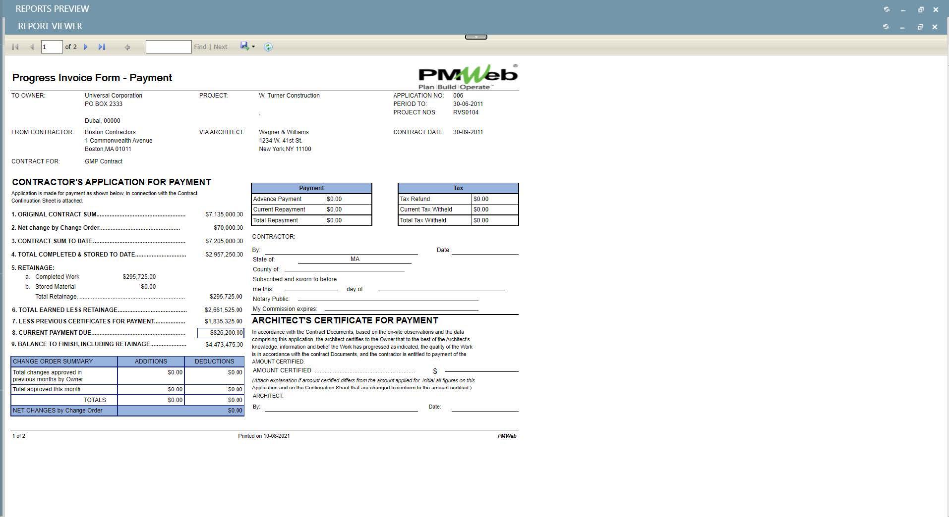Click the collapse handle above the toolbar
This screenshot has width=949, height=517.
coord(476,37)
